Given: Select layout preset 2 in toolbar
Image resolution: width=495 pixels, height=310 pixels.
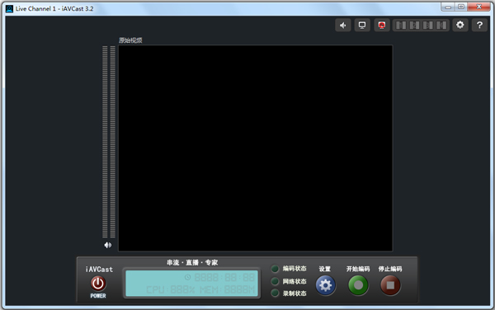Looking at the screenshot, I should coord(414,26).
